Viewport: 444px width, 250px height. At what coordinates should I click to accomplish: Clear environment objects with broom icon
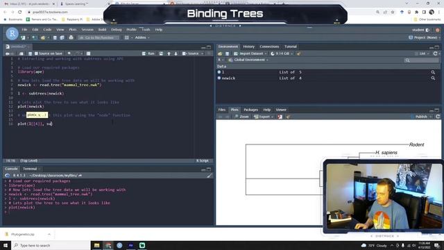pos(299,53)
